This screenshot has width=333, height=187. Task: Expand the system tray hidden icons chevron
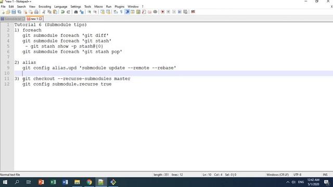tap(288, 182)
